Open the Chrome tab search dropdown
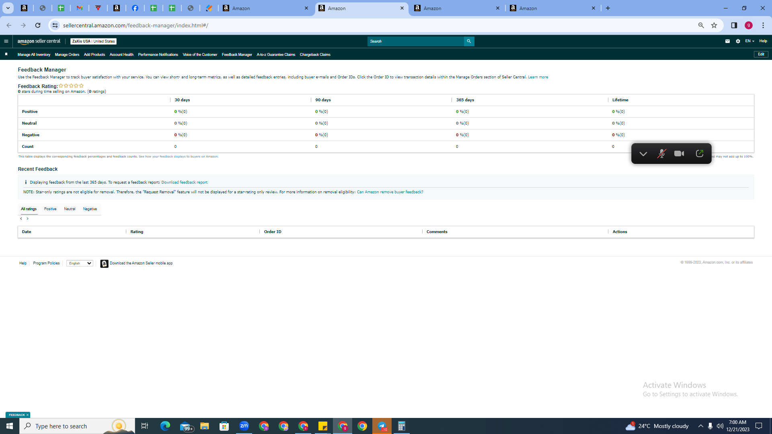This screenshot has height=434, width=772. (x=8, y=8)
